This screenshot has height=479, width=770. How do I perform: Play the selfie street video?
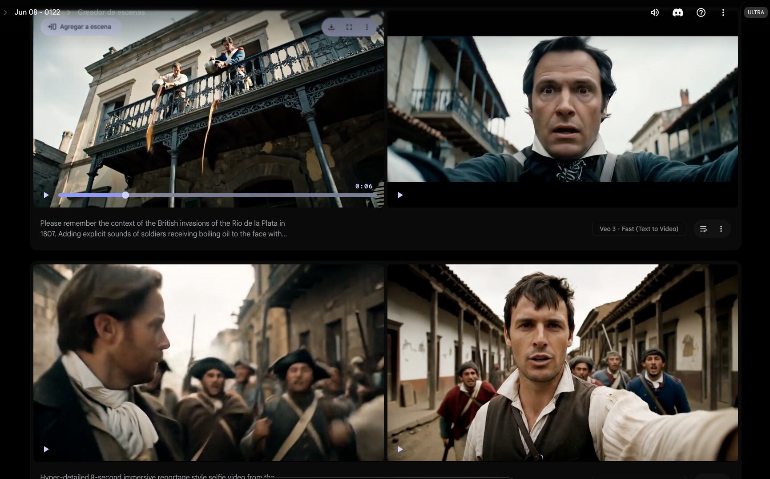(400, 449)
